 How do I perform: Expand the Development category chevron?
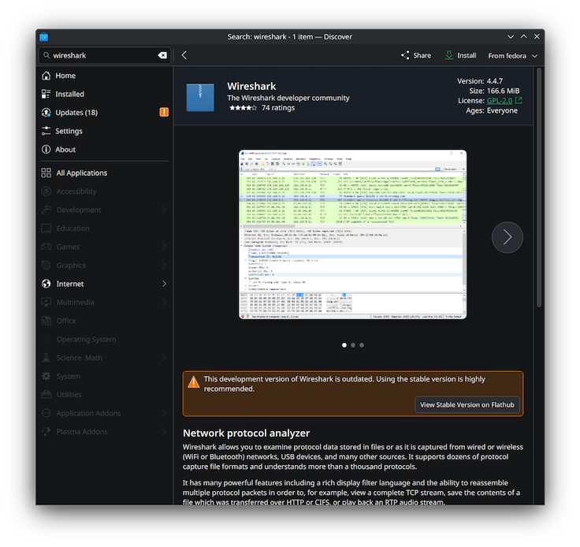click(164, 210)
